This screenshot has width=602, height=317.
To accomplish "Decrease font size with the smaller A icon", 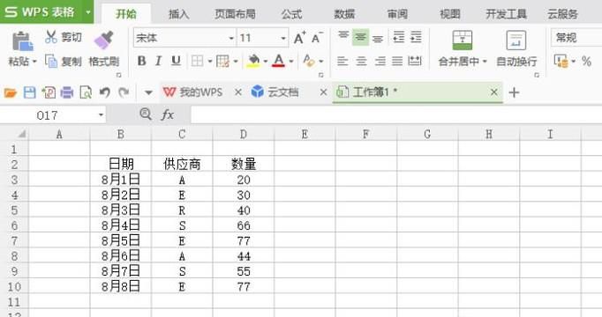I will click(317, 38).
